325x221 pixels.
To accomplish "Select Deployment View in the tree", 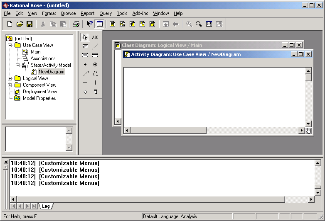I will coord(40,92).
